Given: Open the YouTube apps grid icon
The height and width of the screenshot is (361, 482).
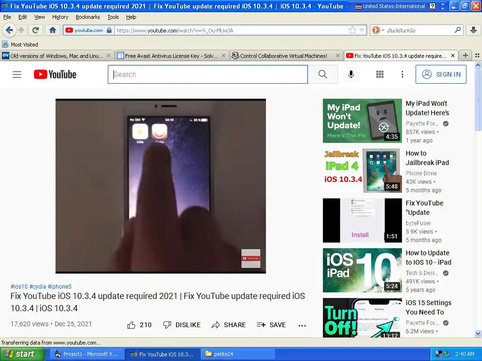Looking at the screenshot, I should click(x=380, y=74).
